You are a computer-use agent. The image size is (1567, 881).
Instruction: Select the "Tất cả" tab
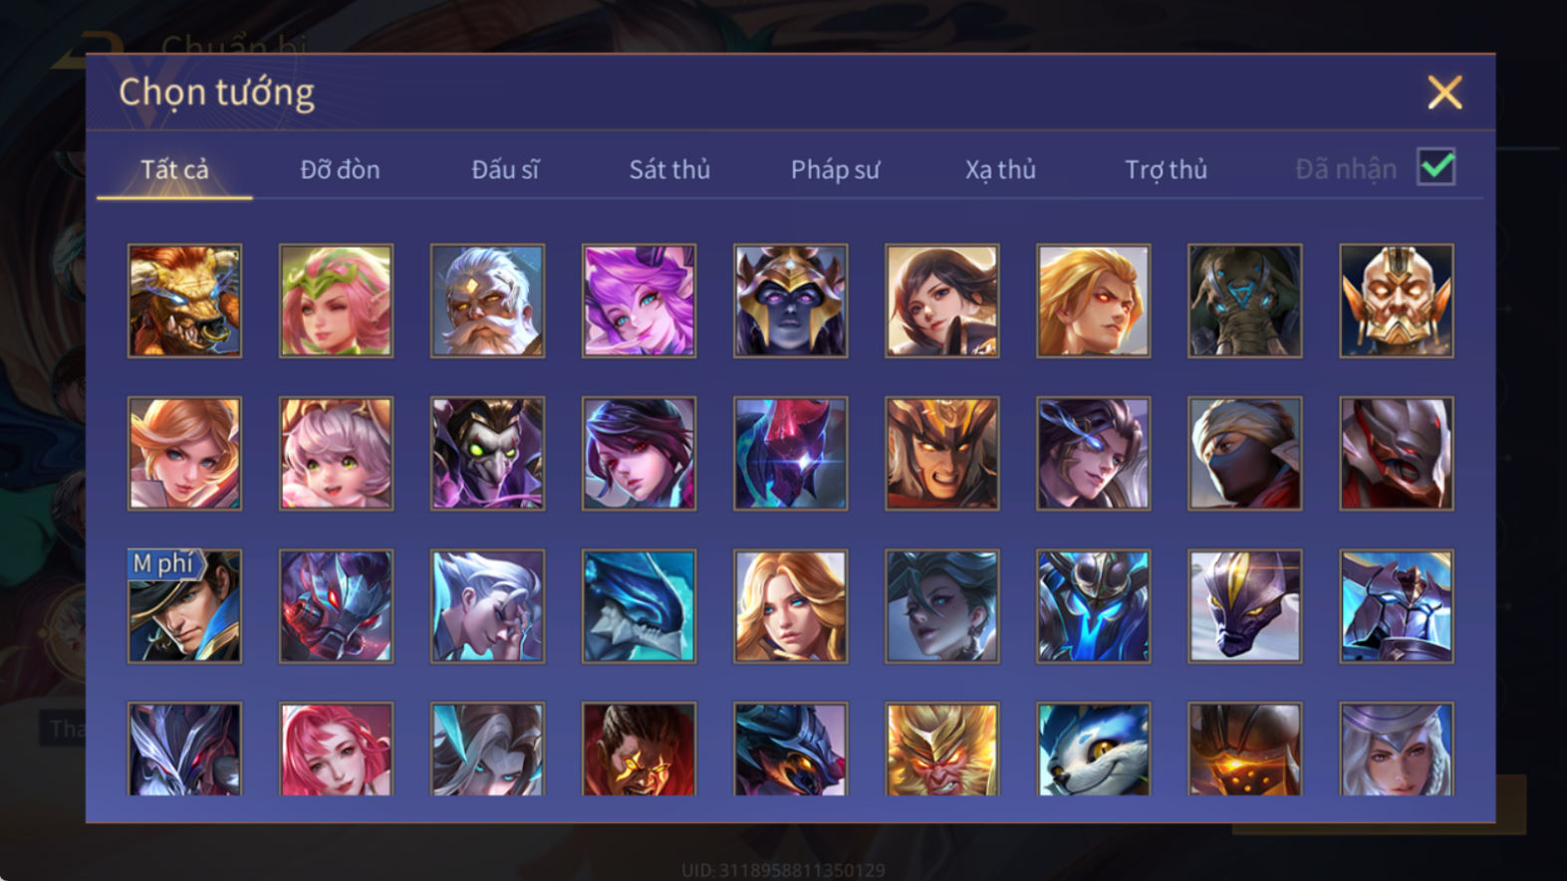point(174,169)
